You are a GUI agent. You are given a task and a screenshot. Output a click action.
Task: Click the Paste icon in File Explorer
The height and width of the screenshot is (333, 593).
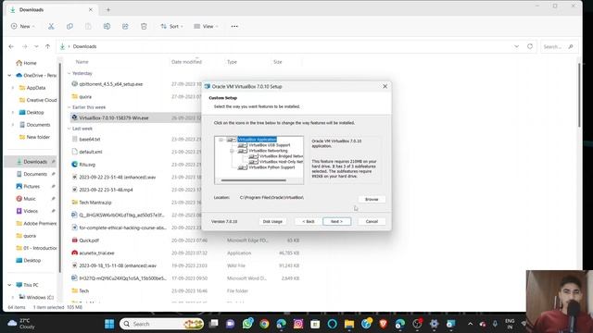(88, 27)
